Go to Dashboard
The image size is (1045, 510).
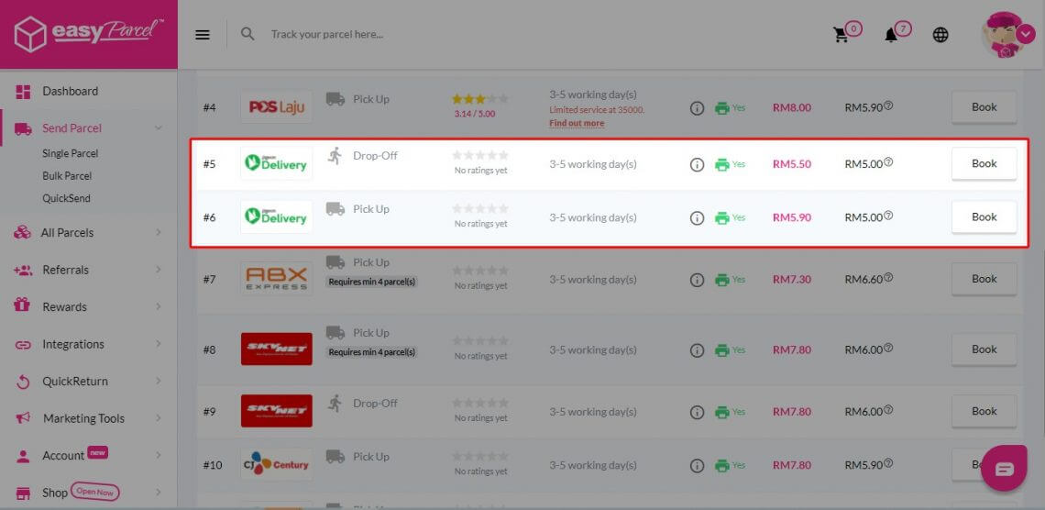70,92
